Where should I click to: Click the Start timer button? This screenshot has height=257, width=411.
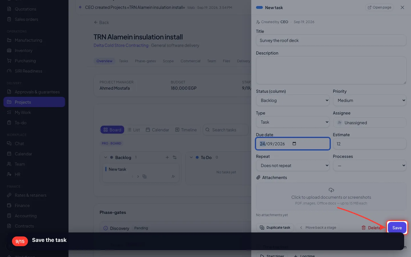[272, 255]
